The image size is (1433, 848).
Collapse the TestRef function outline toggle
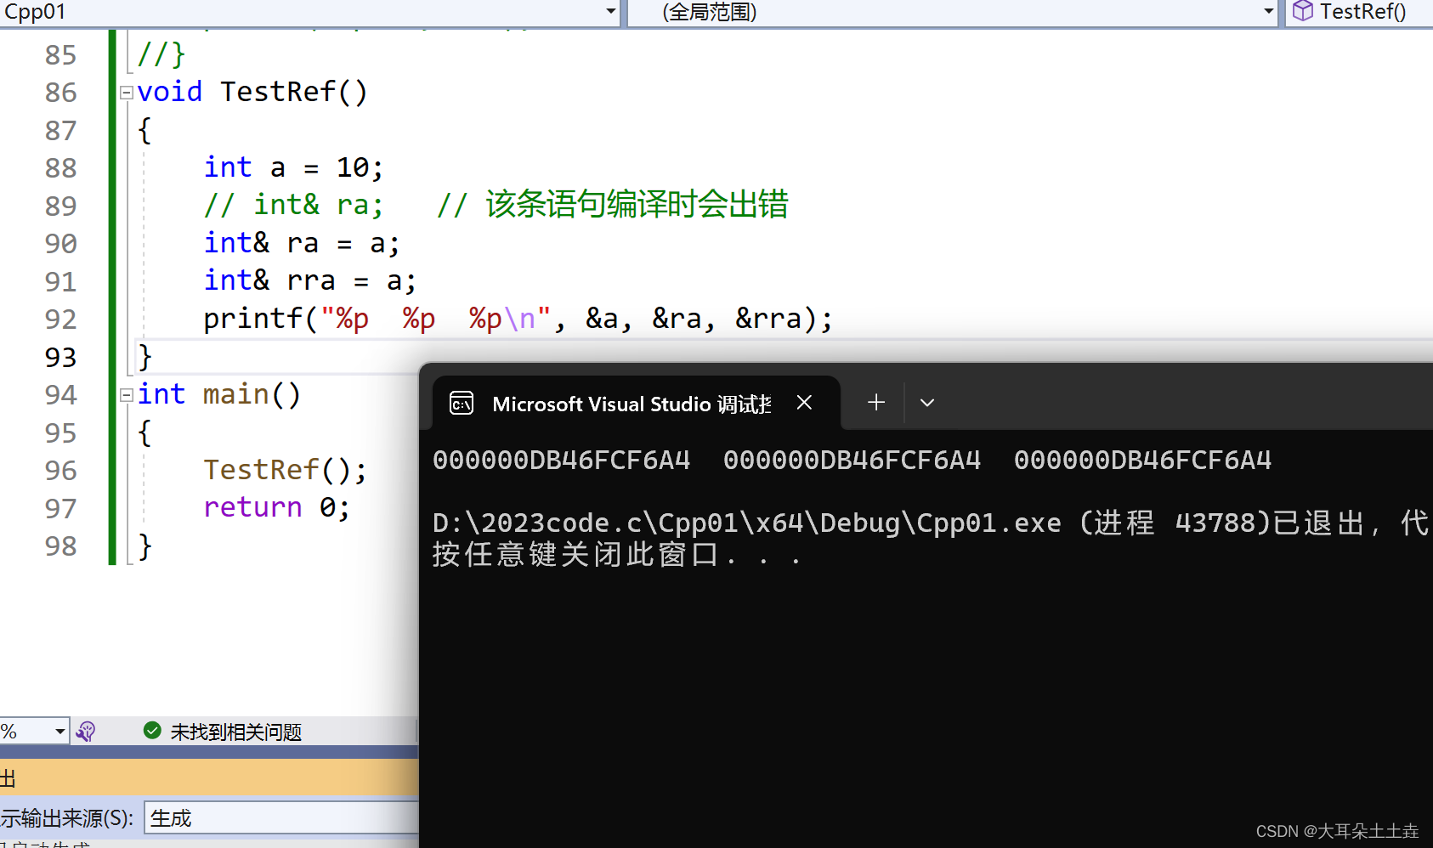pos(127,93)
